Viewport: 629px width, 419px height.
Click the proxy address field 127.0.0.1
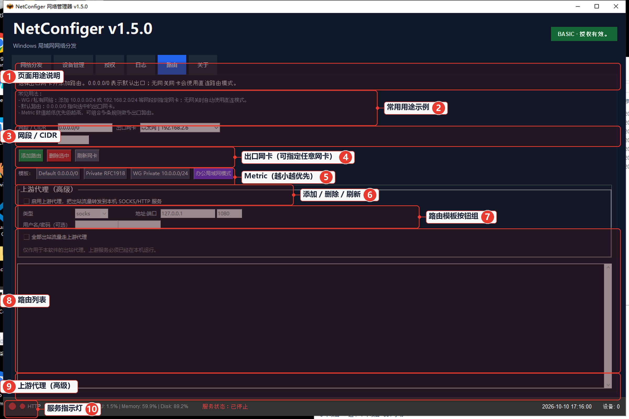click(188, 213)
